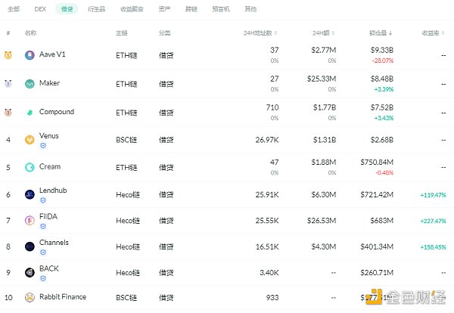Open the Maker project link

point(49,83)
